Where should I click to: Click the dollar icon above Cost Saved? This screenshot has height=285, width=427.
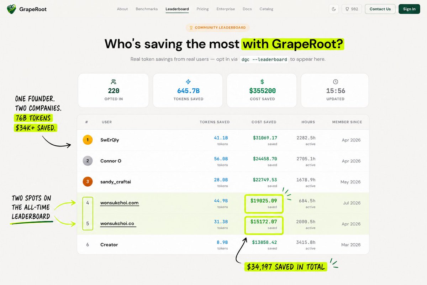[x=262, y=82]
